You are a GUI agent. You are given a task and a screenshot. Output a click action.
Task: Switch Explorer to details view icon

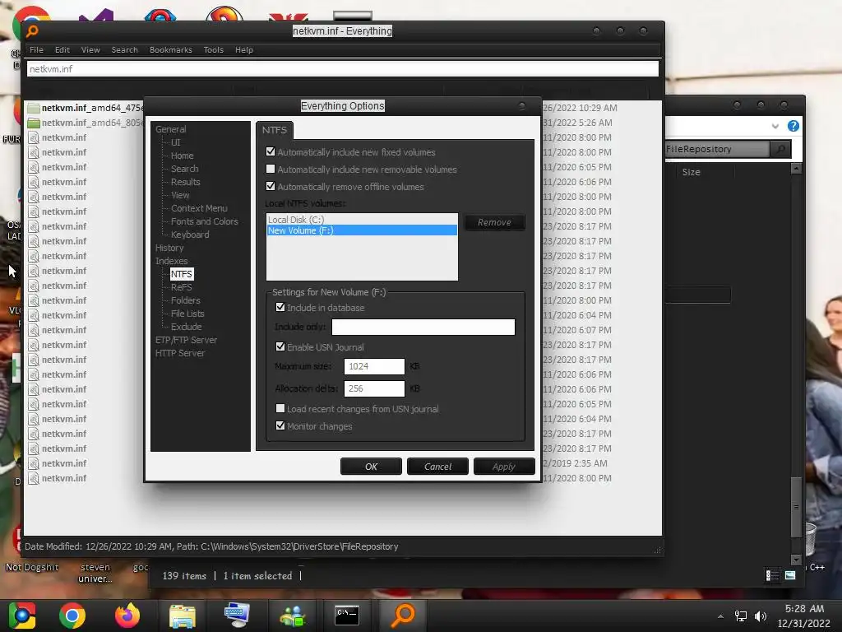click(772, 575)
